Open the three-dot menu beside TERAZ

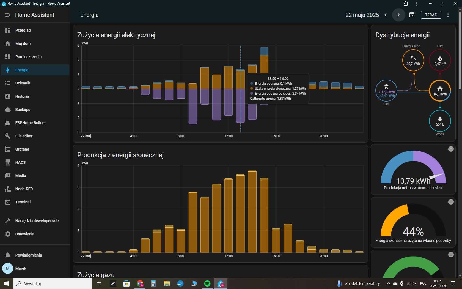tap(448, 15)
